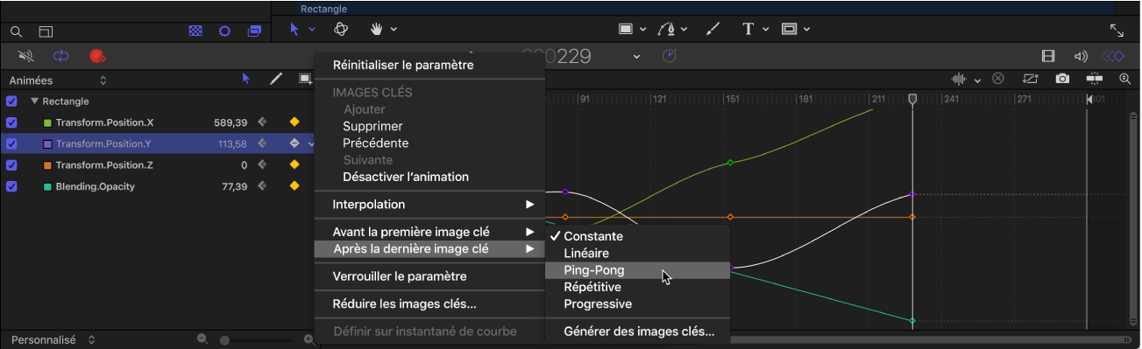
Task: Toggle the red record animation button
Action: coord(97,56)
